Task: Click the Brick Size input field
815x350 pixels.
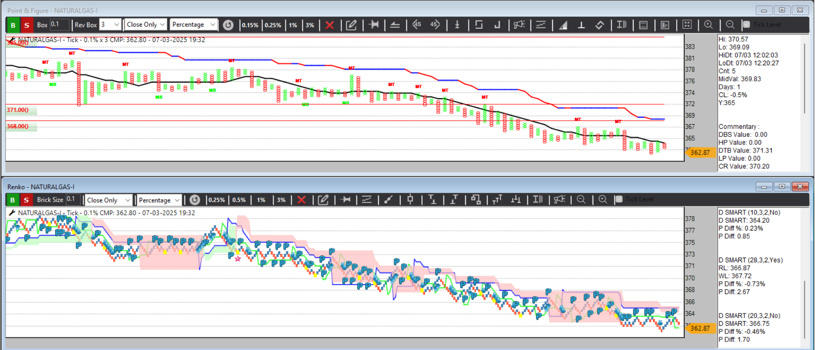Action: pos(73,200)
